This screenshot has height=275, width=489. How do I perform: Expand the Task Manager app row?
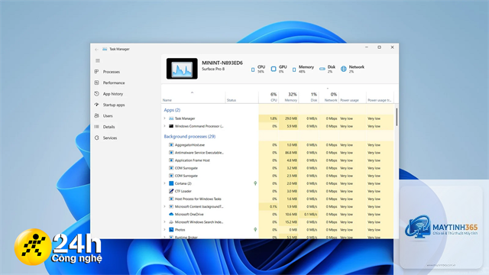(165, 118)
